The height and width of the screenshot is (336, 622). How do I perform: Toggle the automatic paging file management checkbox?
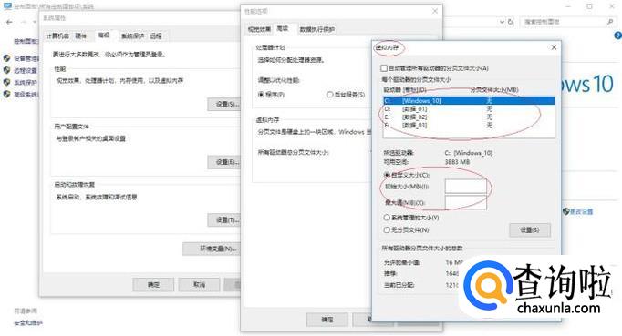coord(384,68)
